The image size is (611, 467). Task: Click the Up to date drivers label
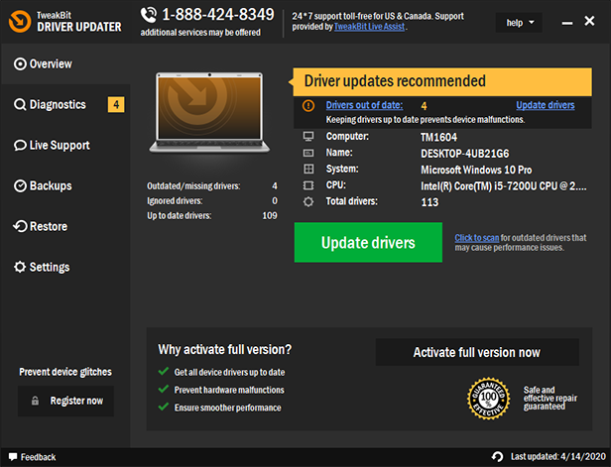coord(179,216)
